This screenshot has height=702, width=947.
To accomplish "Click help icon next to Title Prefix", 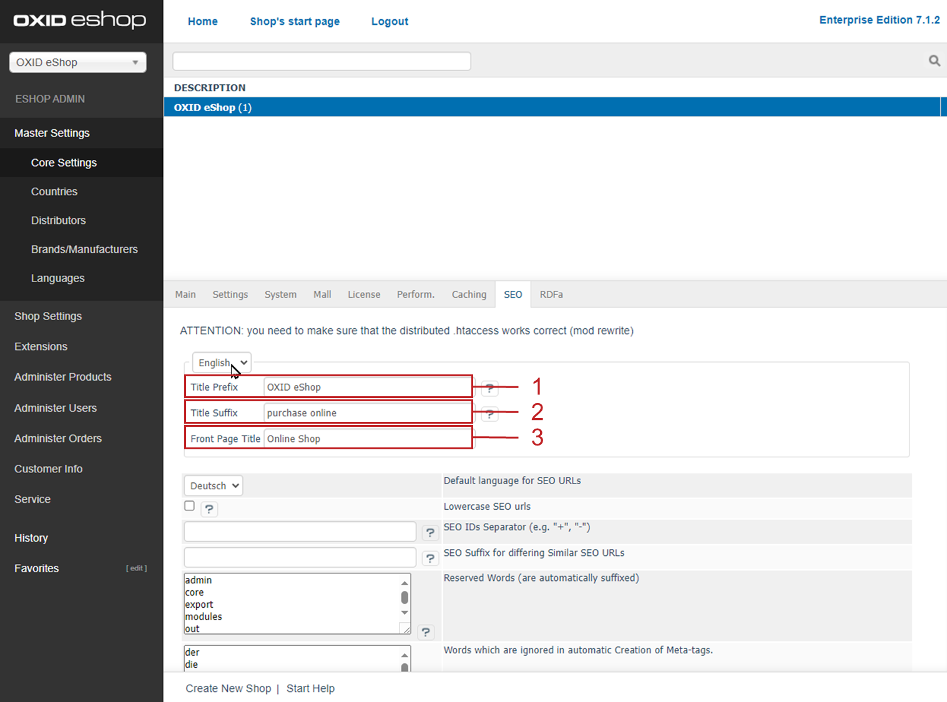I will click(x=490, y=389).
